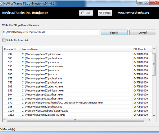Click the Unload button
This screenshot has height=133, width=159.
[143, 32]
